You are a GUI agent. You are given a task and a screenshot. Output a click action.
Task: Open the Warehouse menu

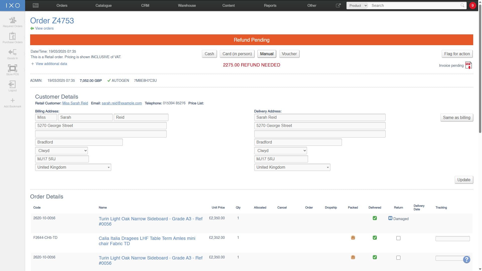point(187,6)
